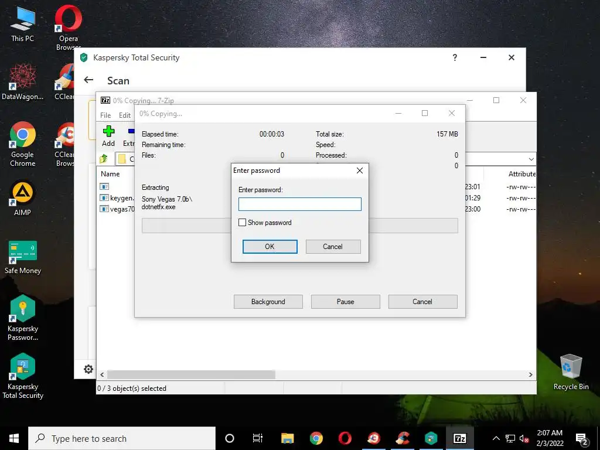The image size is (600, 450).
Task: Open This PC desktop icon
Action: pos(23,23)
